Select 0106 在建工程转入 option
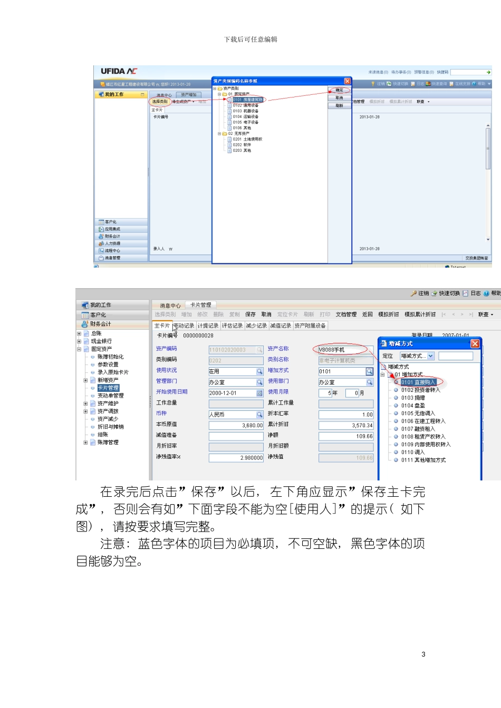 click(423, 421)
